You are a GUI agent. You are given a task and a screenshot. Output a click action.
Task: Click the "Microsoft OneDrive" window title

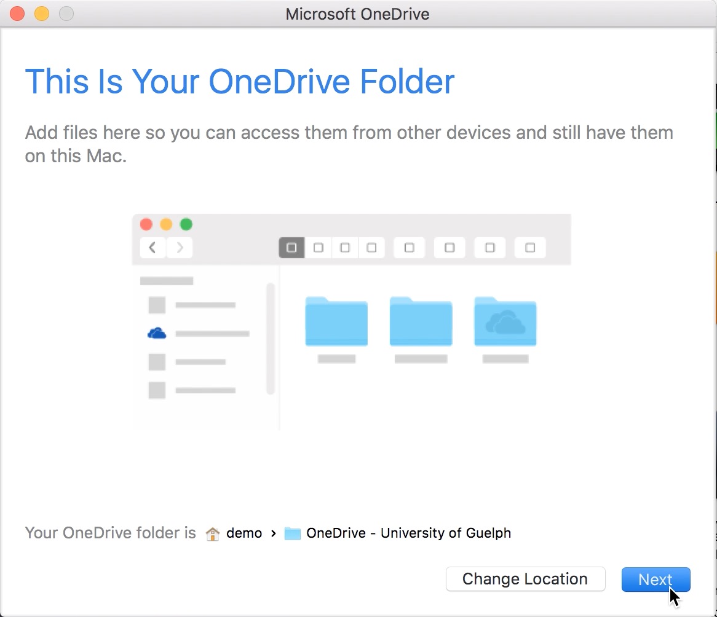[x=357, y=14]
